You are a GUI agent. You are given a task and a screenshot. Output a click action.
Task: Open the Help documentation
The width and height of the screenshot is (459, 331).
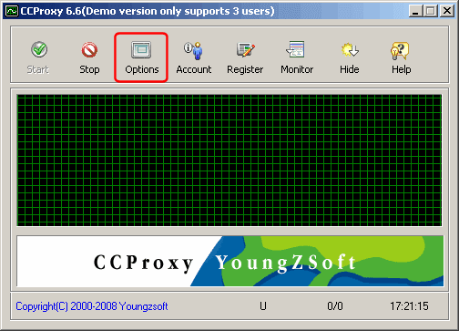tap(401, 57)
